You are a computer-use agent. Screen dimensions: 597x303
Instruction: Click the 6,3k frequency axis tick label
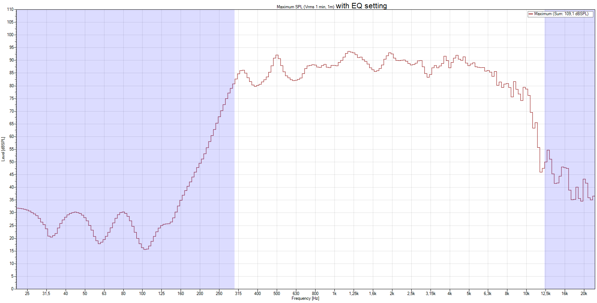click(487, 294)
